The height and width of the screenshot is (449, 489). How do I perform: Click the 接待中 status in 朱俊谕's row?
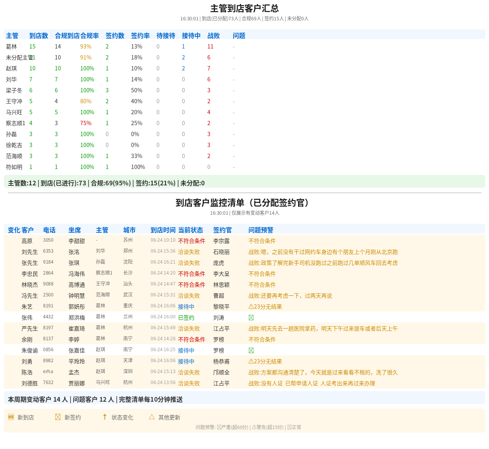[x=186, y=350]
